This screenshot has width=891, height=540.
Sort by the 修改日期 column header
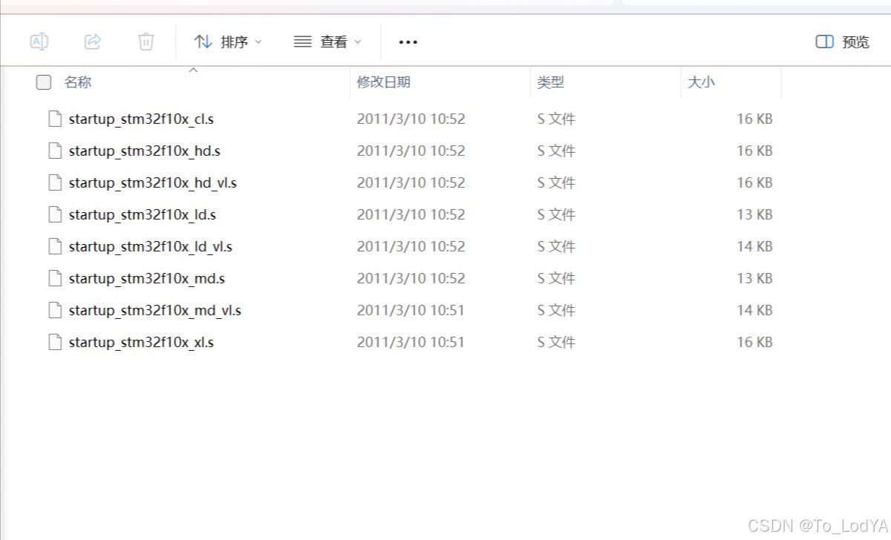pyautogui.click(x=384, y=82)
